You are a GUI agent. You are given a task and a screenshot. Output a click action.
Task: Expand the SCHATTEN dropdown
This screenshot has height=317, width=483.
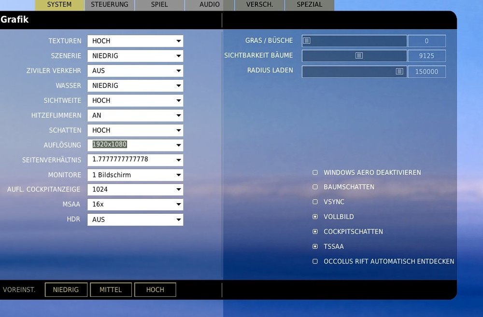135,130
